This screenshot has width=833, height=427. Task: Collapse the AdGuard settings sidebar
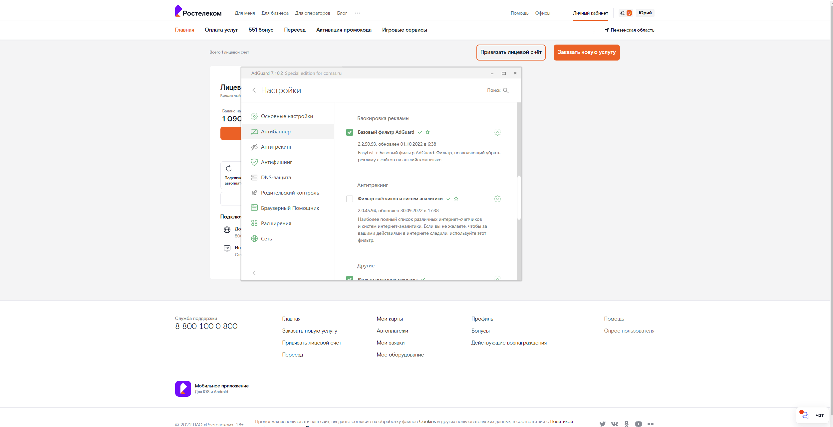pos(254,272)
